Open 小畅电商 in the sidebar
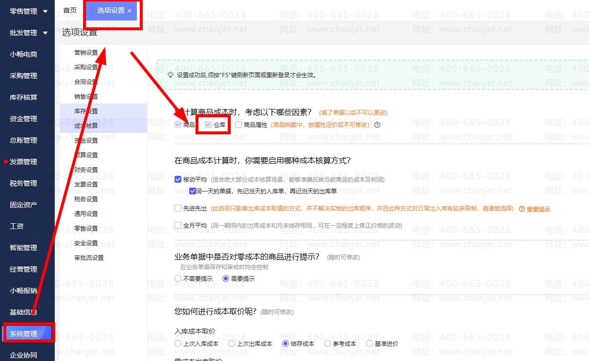Screen dimensions: 589x361 pos(23,54)
